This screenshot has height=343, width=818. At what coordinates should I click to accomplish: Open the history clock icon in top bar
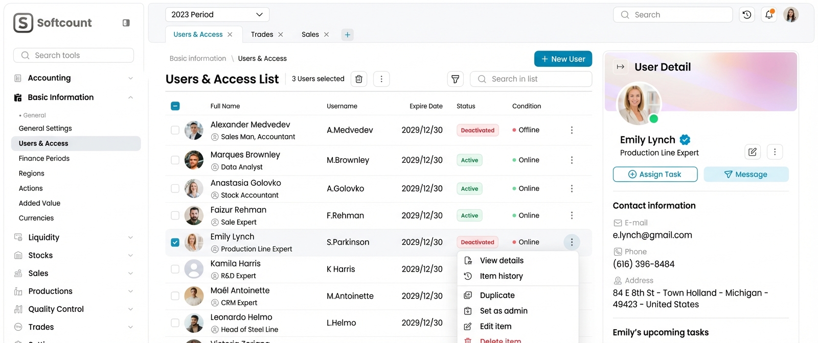tap(747, 15)
